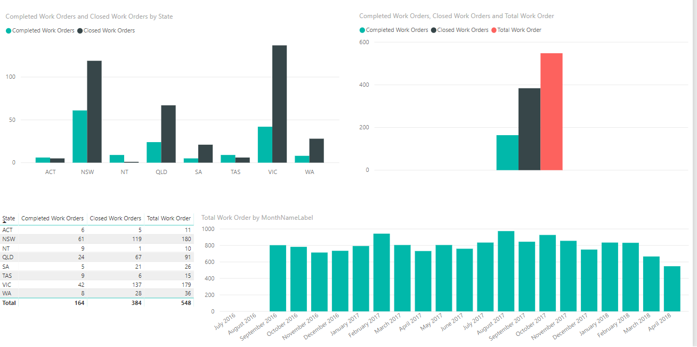Select the April 2018 bar in monthly chart

click(x=672, y=288)
